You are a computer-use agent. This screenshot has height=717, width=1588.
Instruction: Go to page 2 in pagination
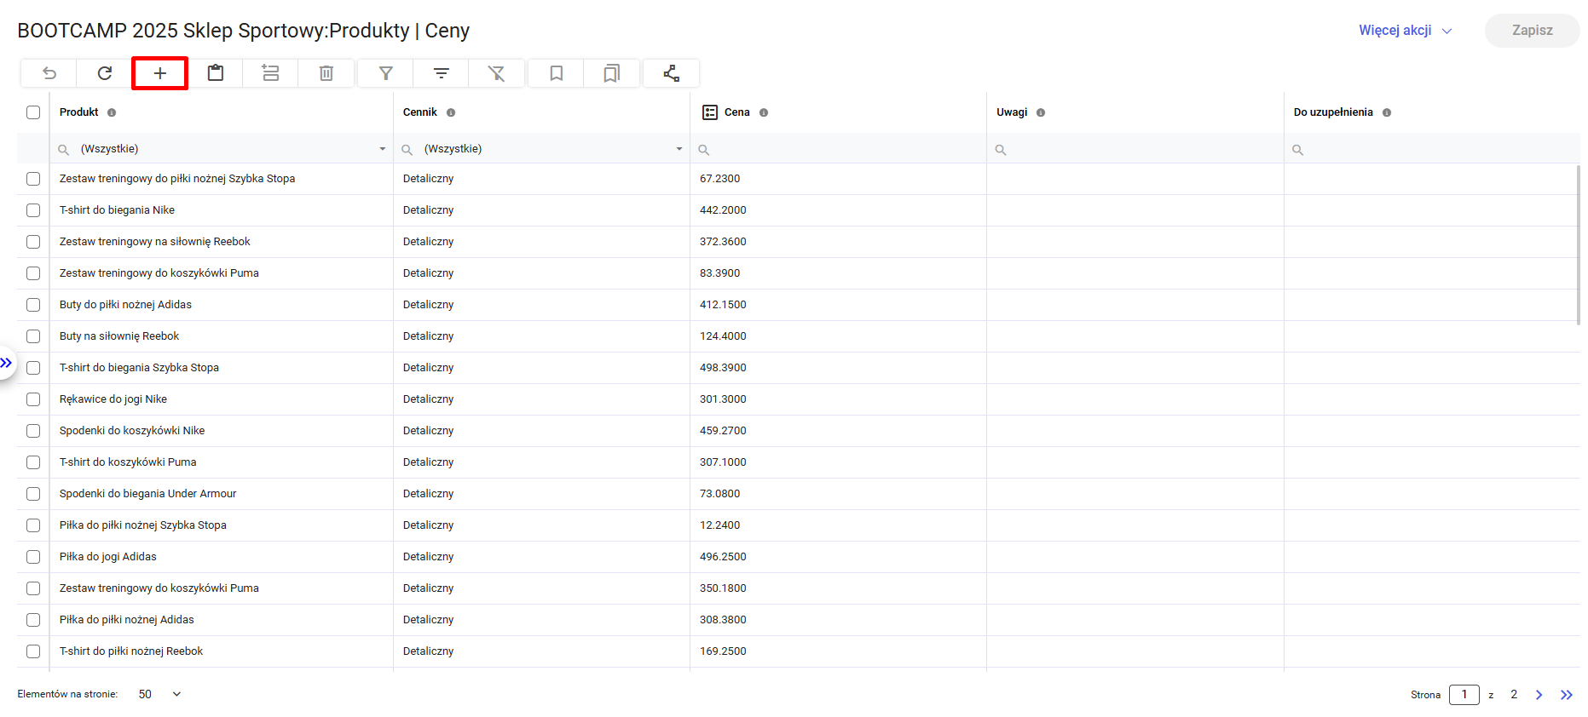pos(1514,695)
